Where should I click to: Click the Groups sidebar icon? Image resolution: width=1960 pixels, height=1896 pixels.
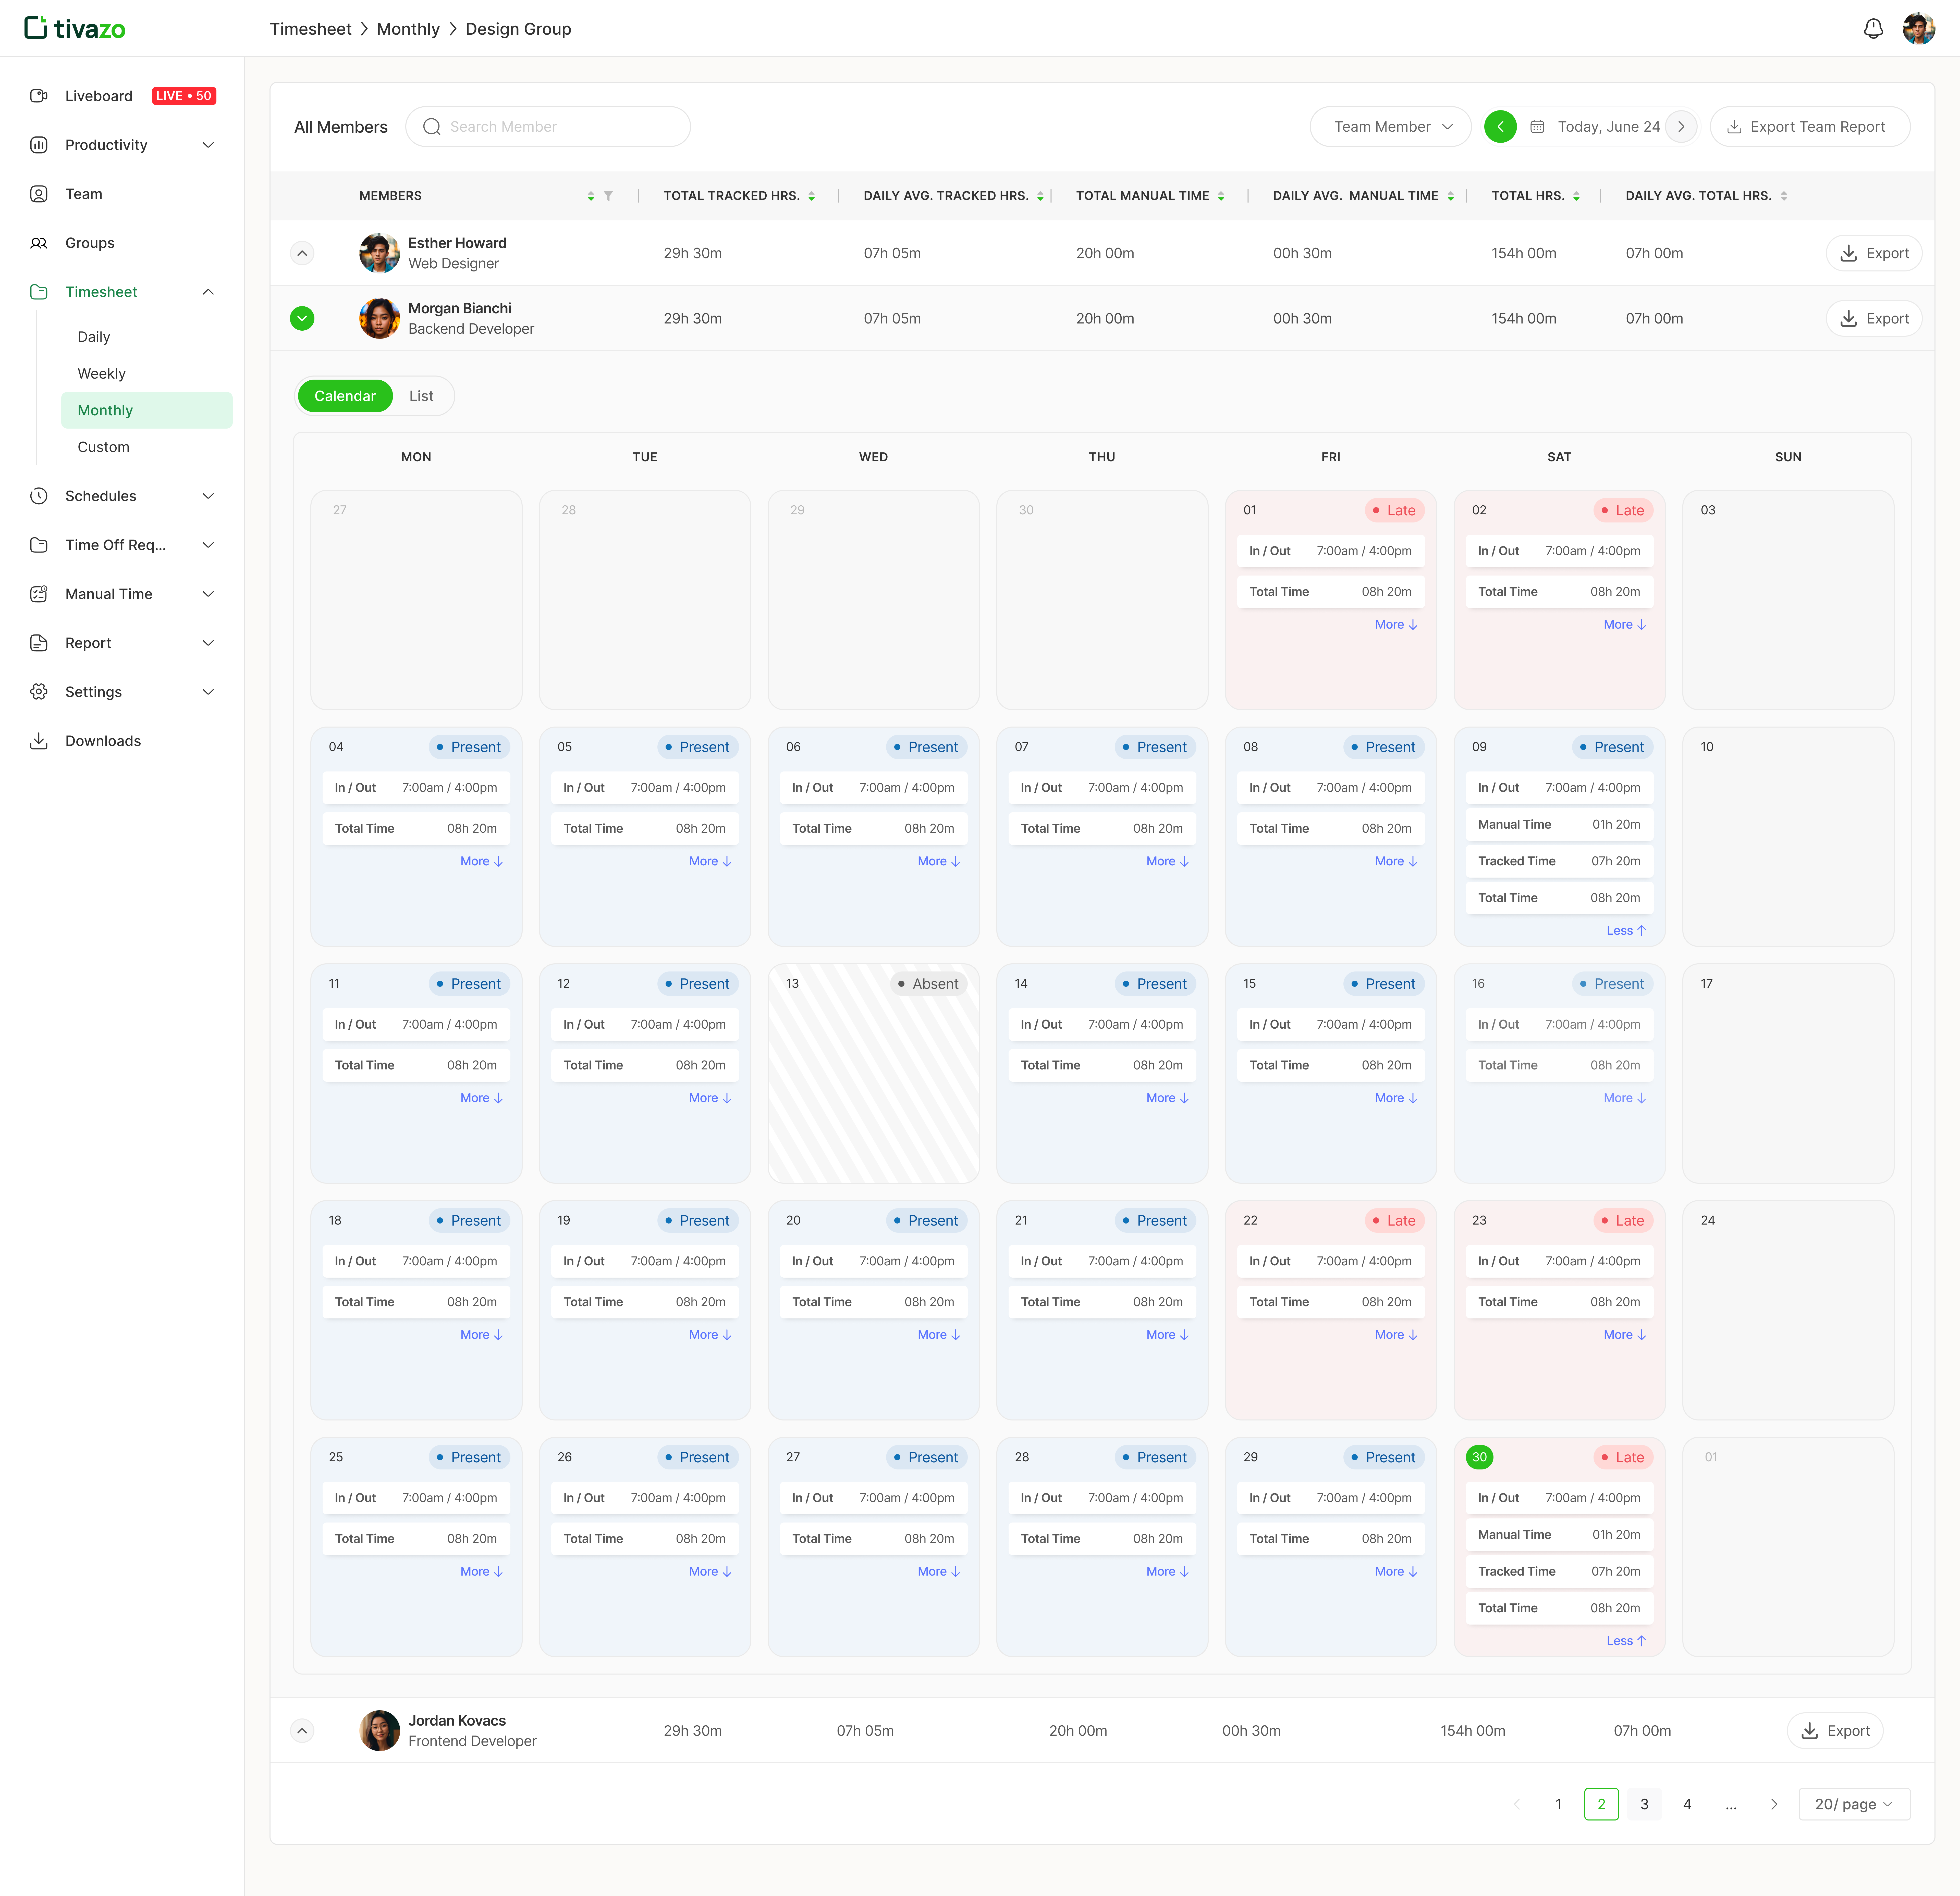pos(39,243)
